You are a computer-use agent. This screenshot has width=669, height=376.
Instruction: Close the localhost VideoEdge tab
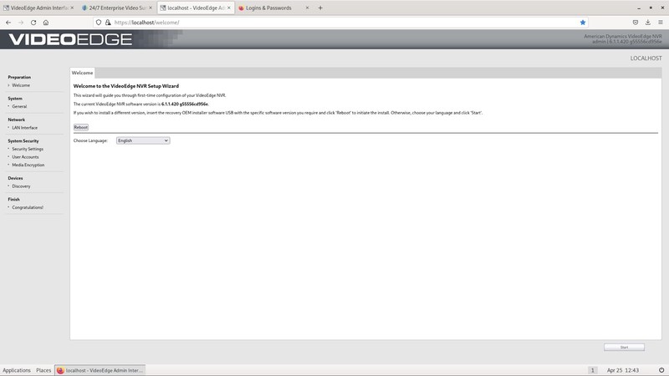228,8
